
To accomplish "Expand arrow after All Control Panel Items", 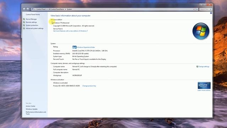I will (65, 9).
